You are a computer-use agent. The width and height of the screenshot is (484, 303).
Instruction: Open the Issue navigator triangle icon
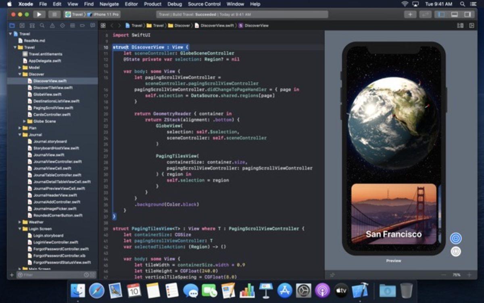(52, 25)
